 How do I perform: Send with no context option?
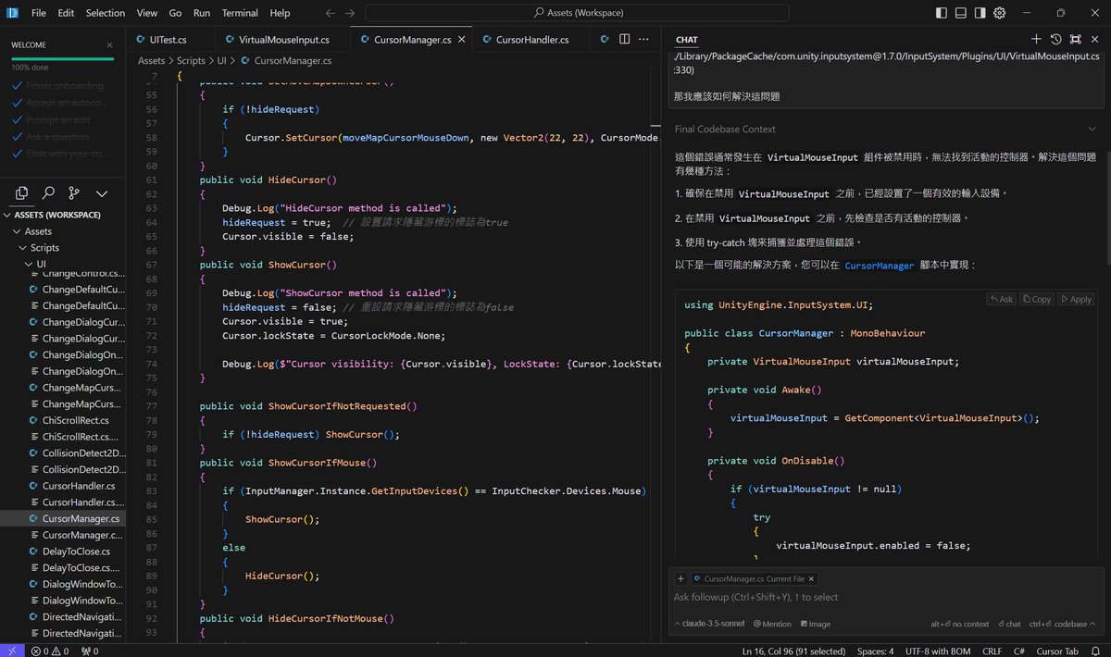[960, 624]
